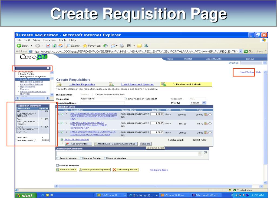Click the Stop loading toolbar icon
277x207 pixels.
point(48,46)
